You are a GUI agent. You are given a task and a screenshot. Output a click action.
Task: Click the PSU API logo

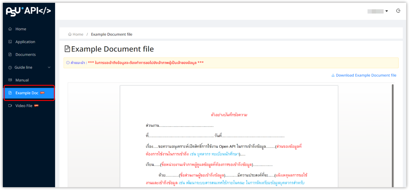point(28,11)
